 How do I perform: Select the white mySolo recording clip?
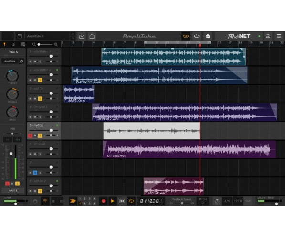point(152,131)
